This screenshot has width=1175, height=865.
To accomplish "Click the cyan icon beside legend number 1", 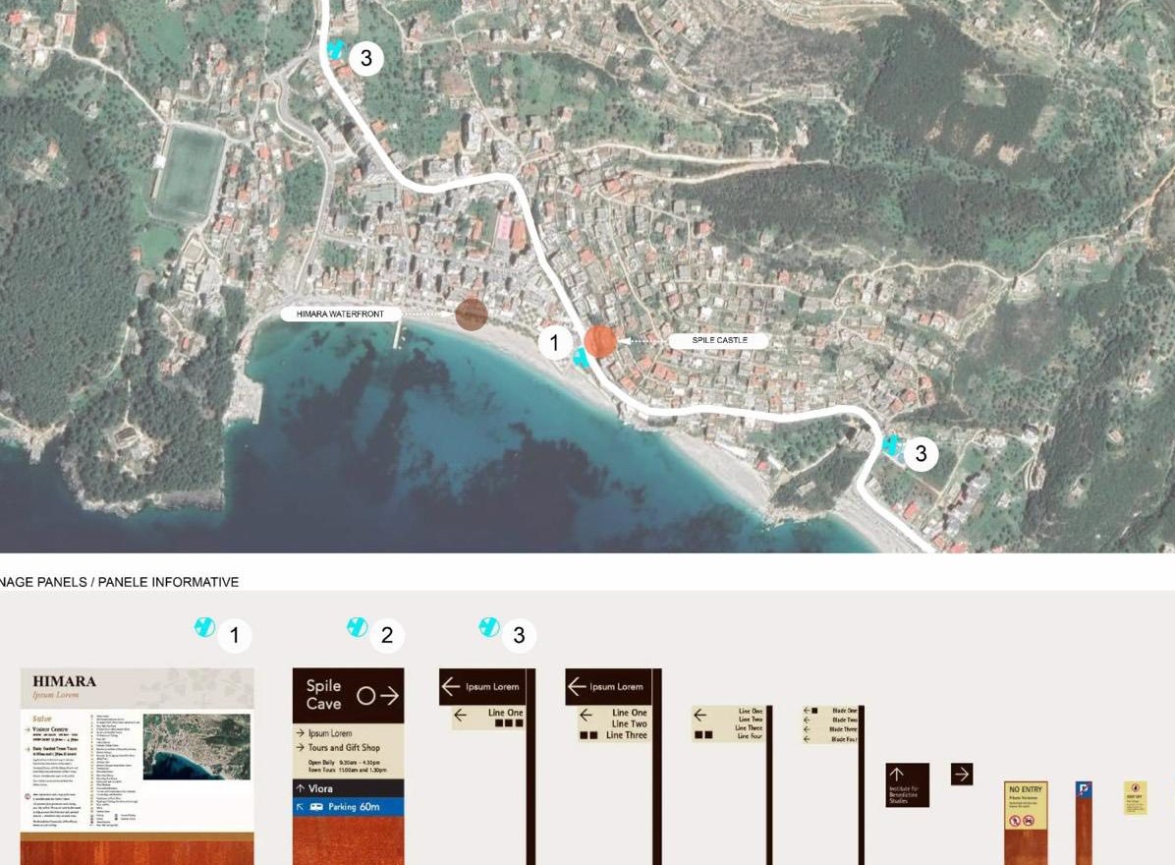I will (x=204, y=627).
